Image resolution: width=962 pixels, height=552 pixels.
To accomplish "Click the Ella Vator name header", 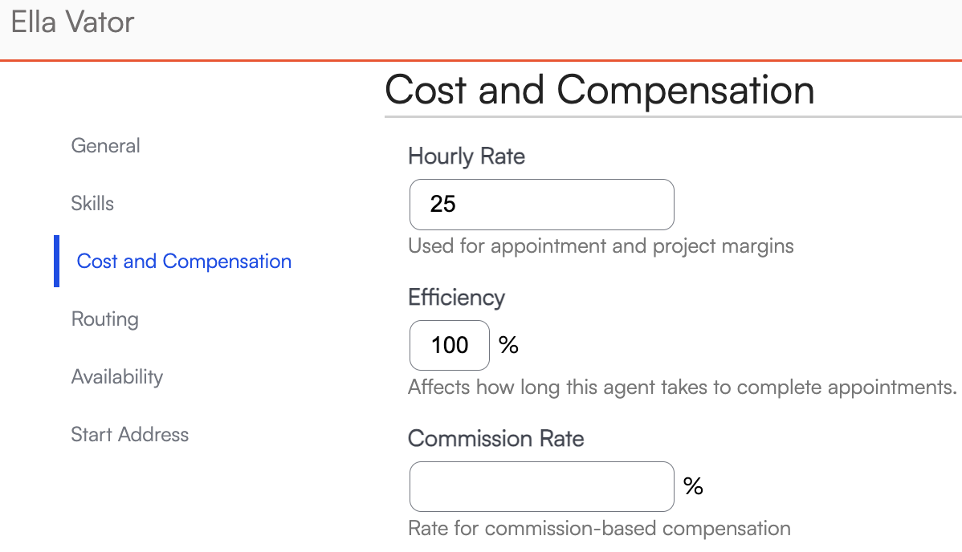I will tap(73, 22).
